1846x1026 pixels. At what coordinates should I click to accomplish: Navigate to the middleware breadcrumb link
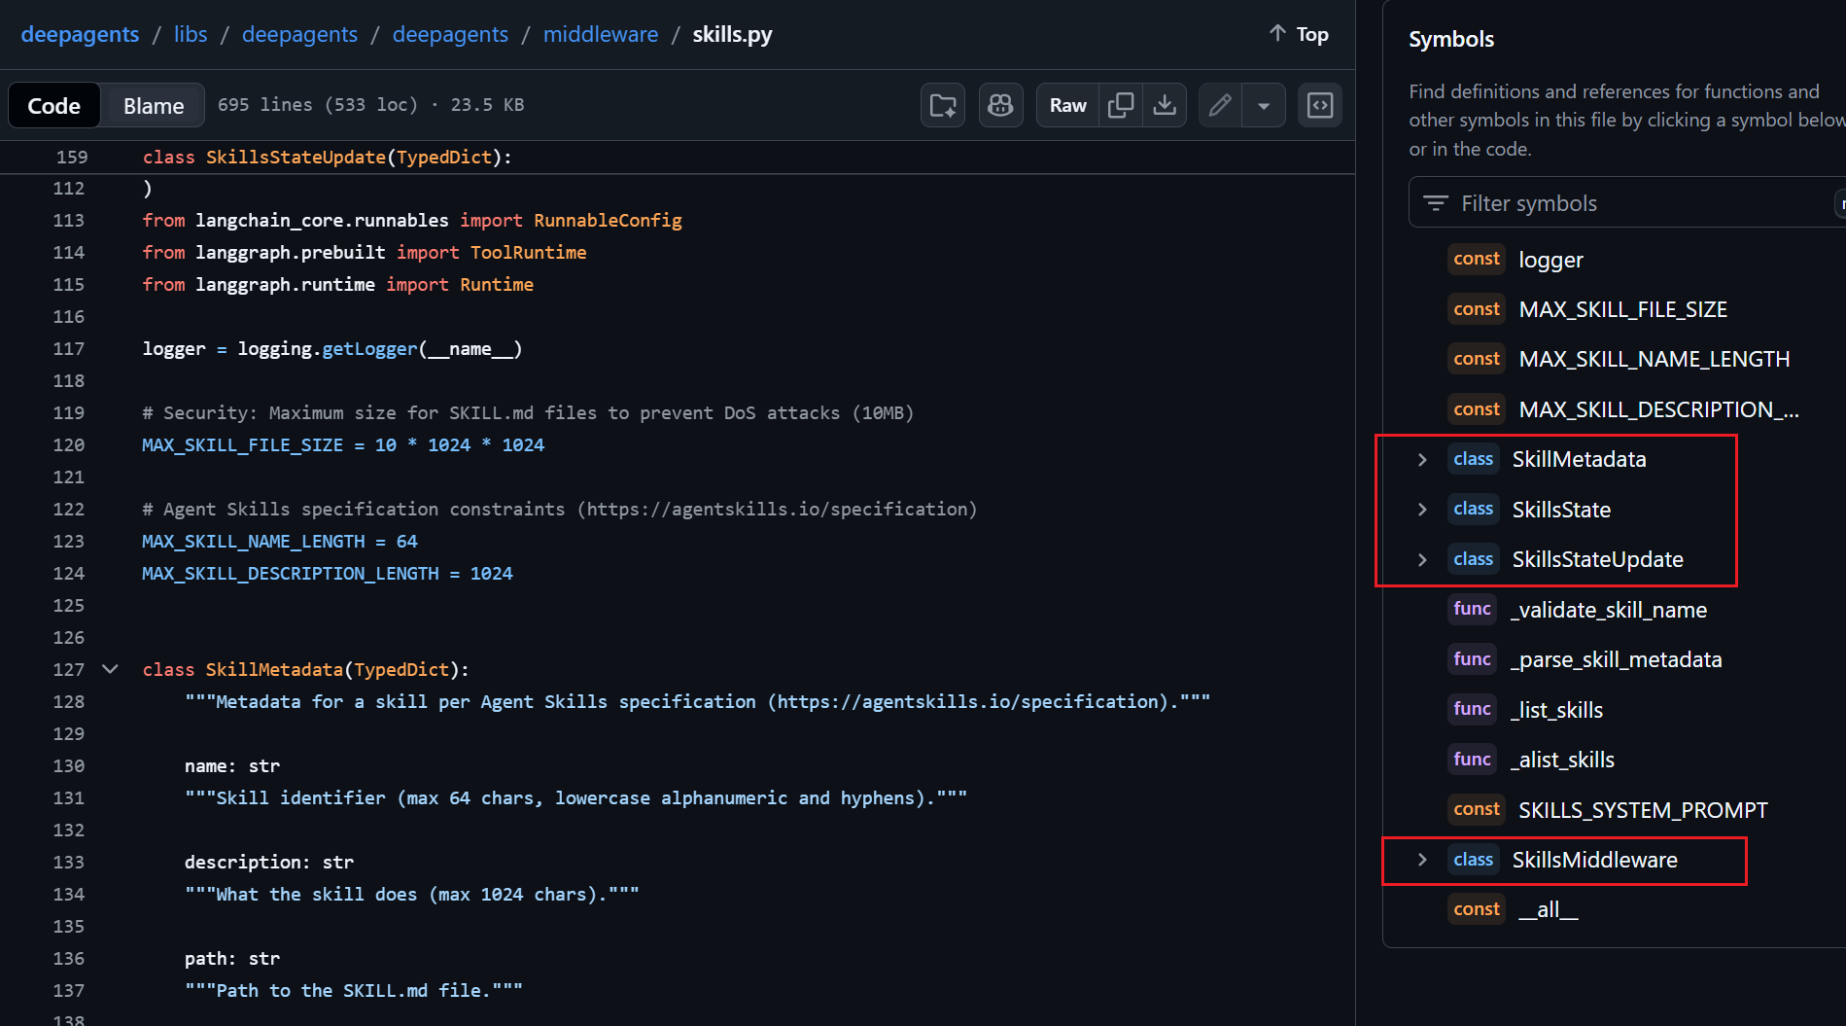[x=601, y=34]
